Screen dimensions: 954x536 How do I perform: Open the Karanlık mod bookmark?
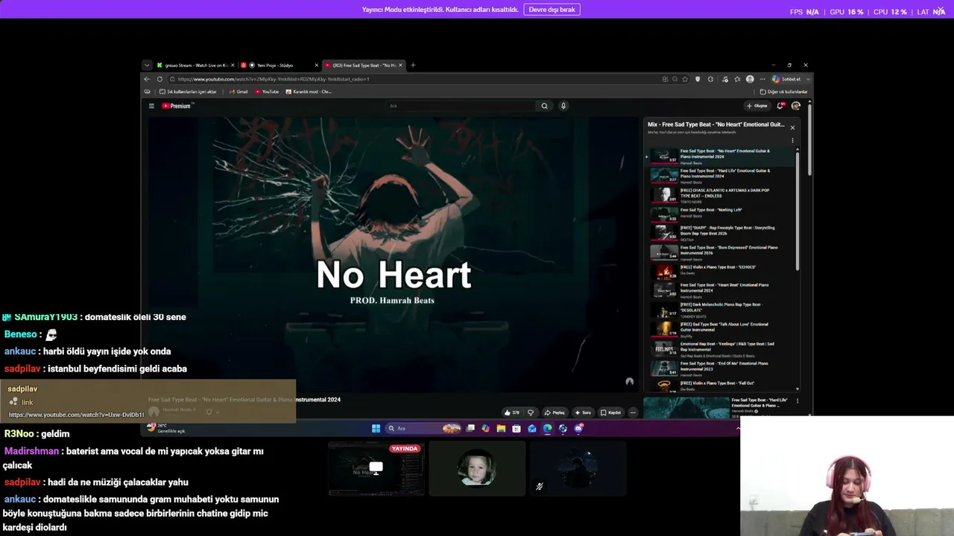pyautogui.click(x=309, y=92)
